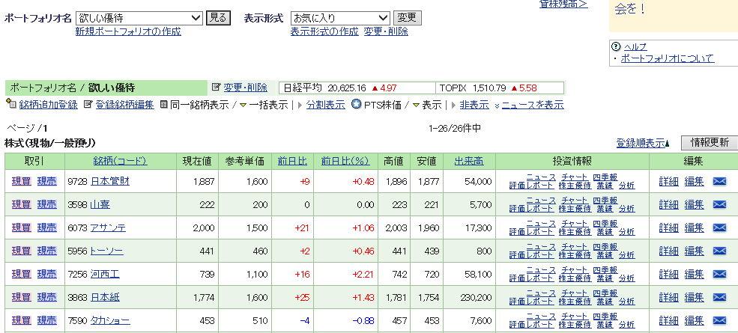The width and height of the screenshot is (738, 333).
Task: Click the 銘柄追加登録 add icon
Action: [x=11, y=105]
